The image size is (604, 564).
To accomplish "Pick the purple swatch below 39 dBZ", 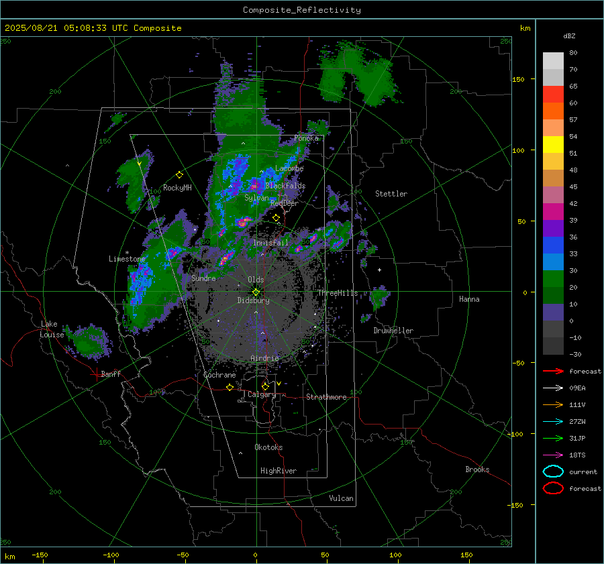I will pos(553,228).
